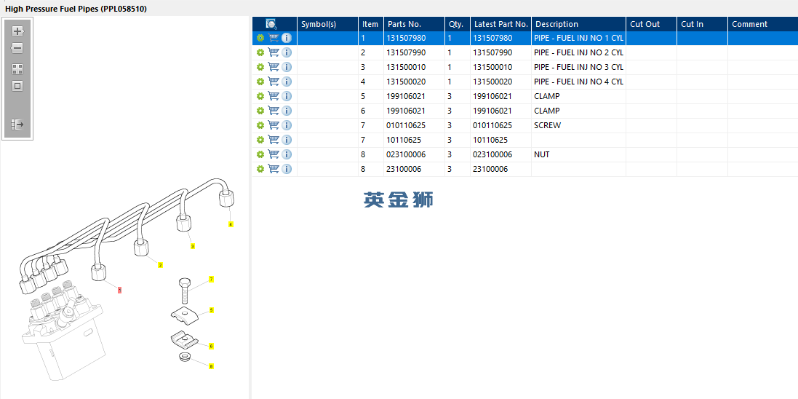This screenshot has height=399, width=798.
Task: Select callout 3 in the diagram
Action: [x=192, y=246]
